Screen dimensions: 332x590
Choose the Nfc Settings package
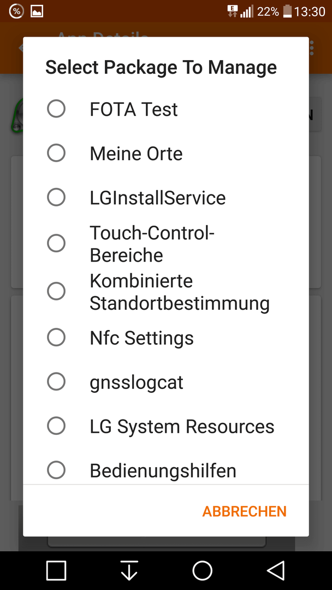(166, 338)
